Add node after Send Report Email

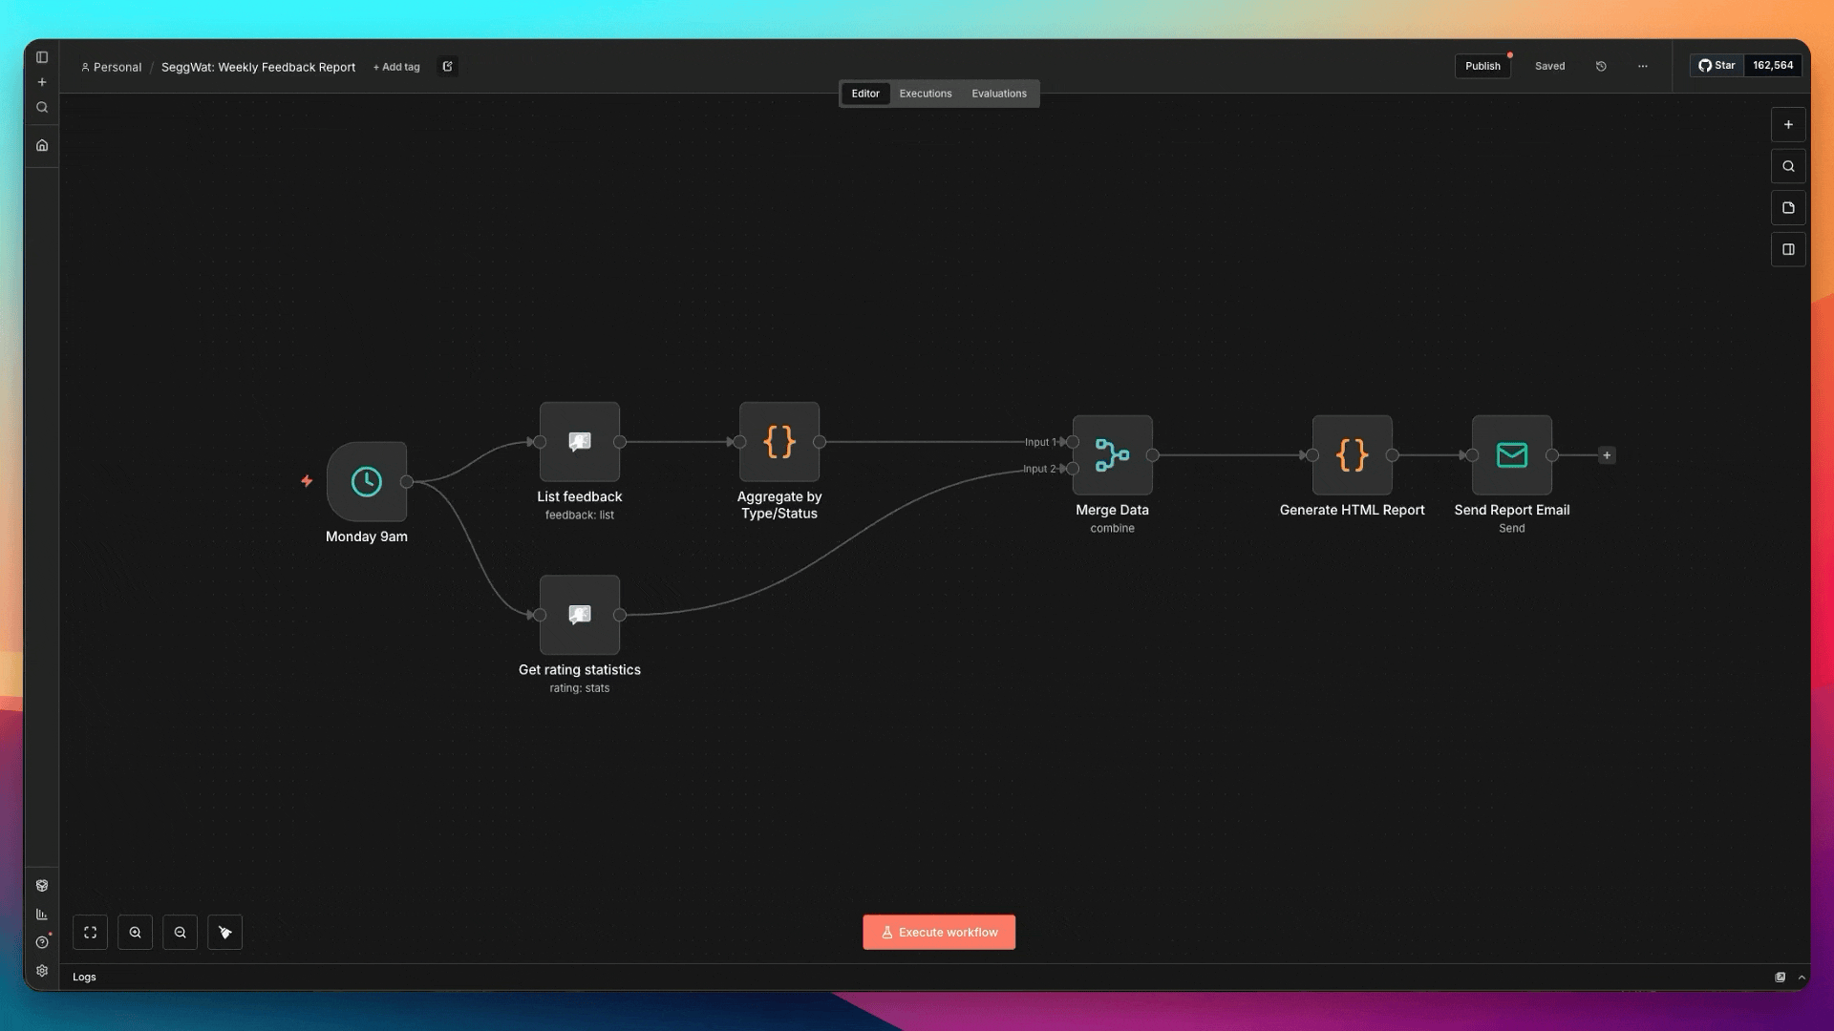click(1607, 455)
